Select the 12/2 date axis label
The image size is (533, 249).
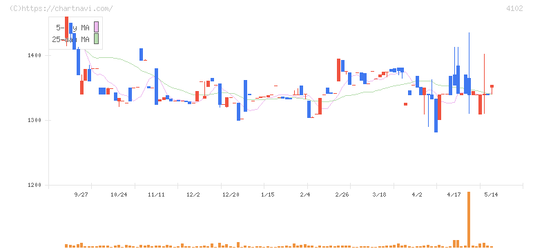193,195
